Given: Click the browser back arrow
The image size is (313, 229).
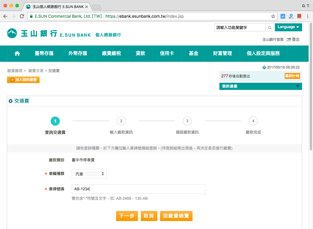Looking at the screenshot, I should click(x=6, y=16).
